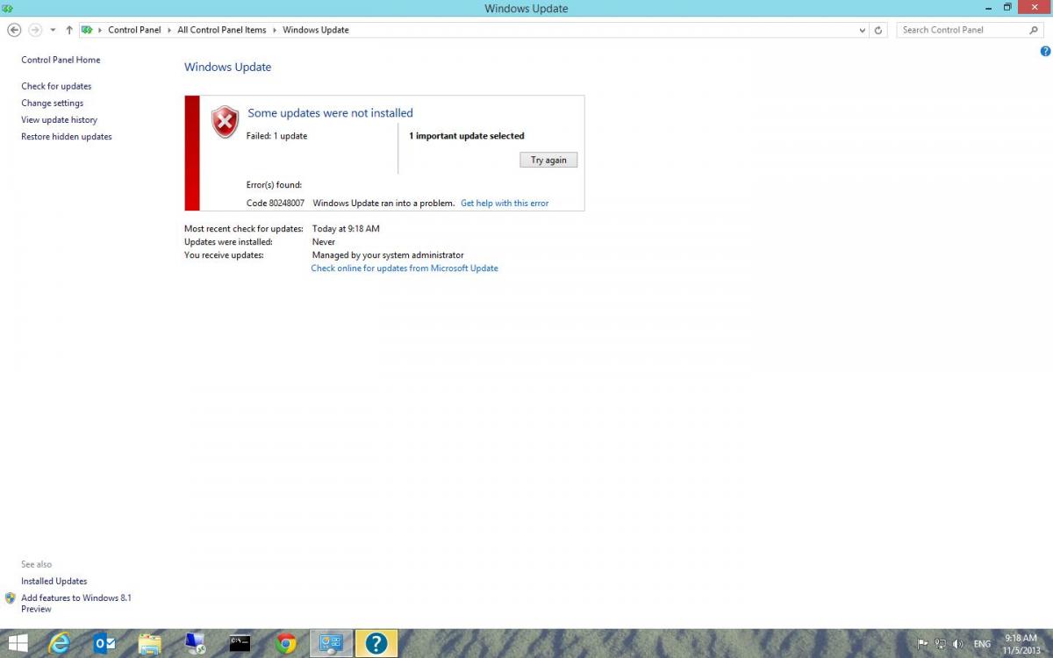
Task: Open the taskbar clock and date
Action: click(1021, 643)
